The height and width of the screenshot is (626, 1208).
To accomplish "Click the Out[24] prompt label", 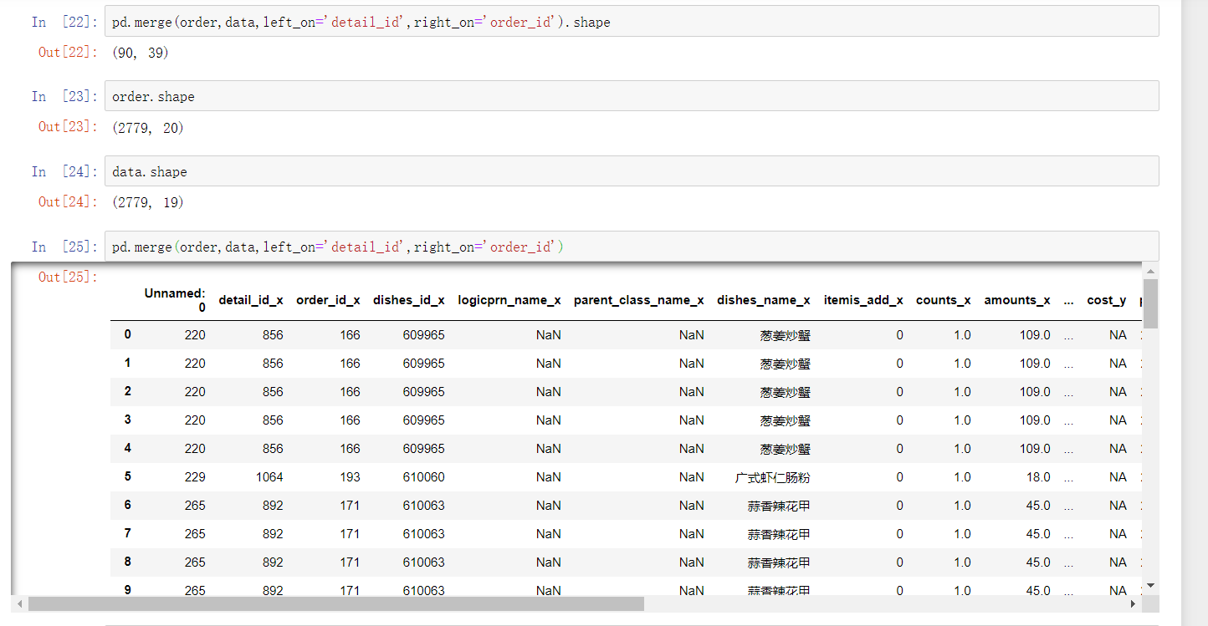I will [x=68, y=202].
